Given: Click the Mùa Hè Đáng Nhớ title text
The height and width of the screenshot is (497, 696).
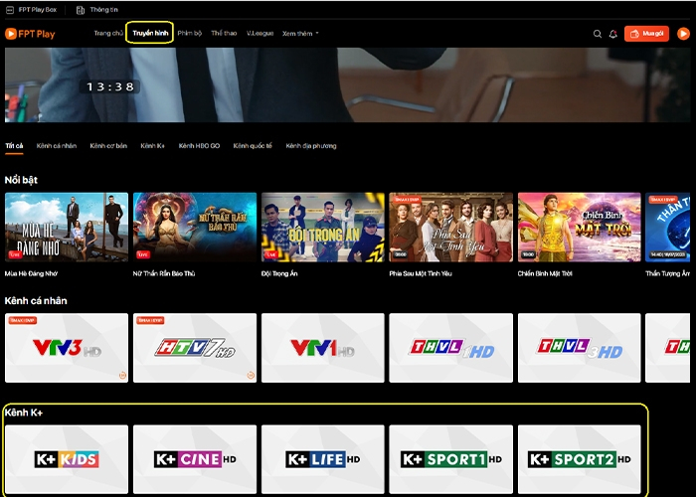Looking at the screenshot, I should pyautogui.click(x=31, y=273).
